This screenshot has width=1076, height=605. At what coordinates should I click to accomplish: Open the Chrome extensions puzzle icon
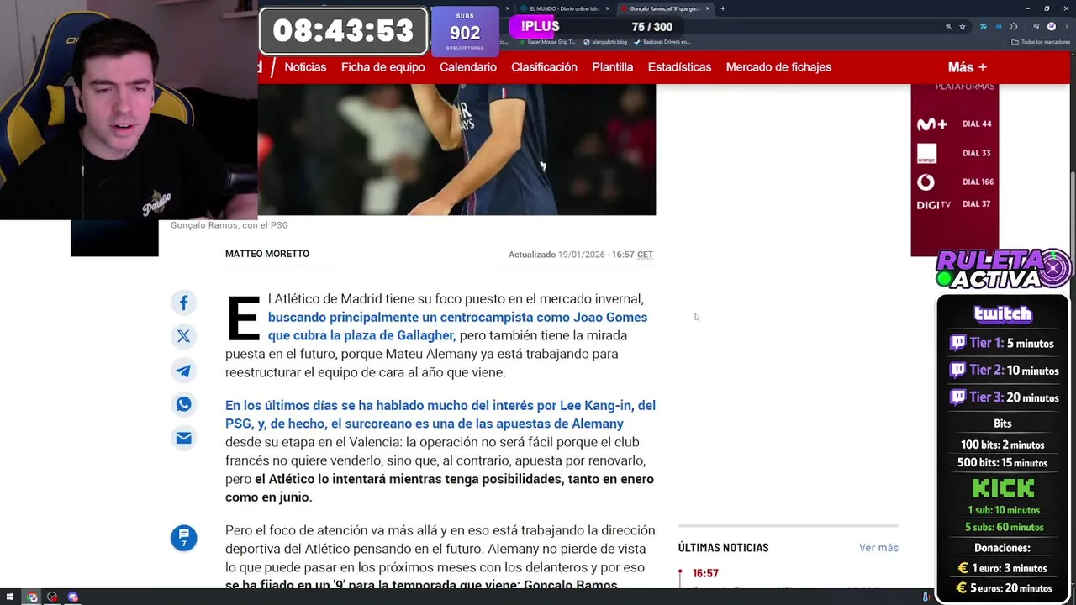1014,27
